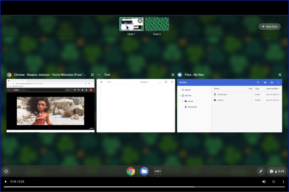Image resolution: width=289 pixels, height=192 pixels.
Task: Open the status tray showing 8:44
Action: coord(277,171)
